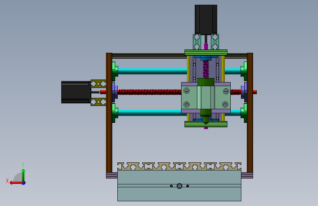Click the red X axis arrow of triad
This screenshot has height=206, width=318.
[16, 183]
